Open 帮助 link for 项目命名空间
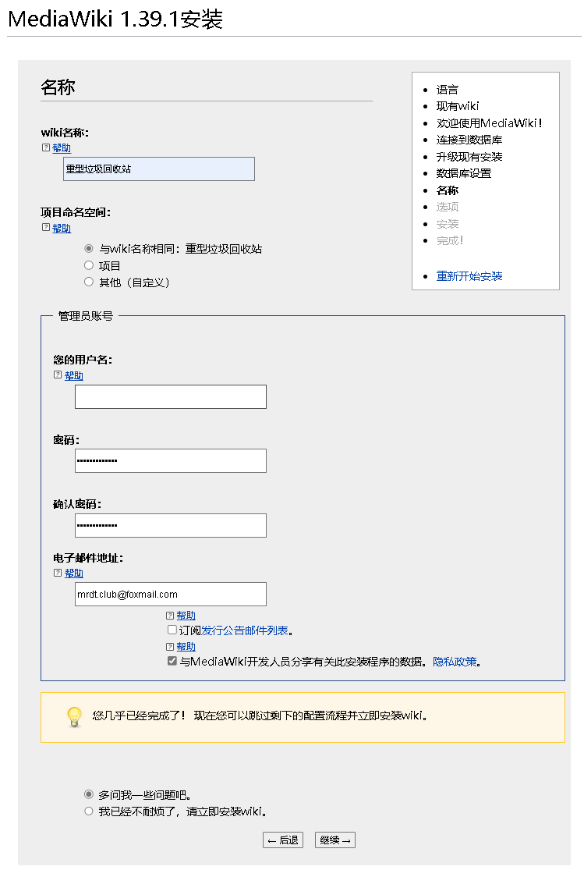Viewport: 584px width, 870px height. [x=62, y=228]
